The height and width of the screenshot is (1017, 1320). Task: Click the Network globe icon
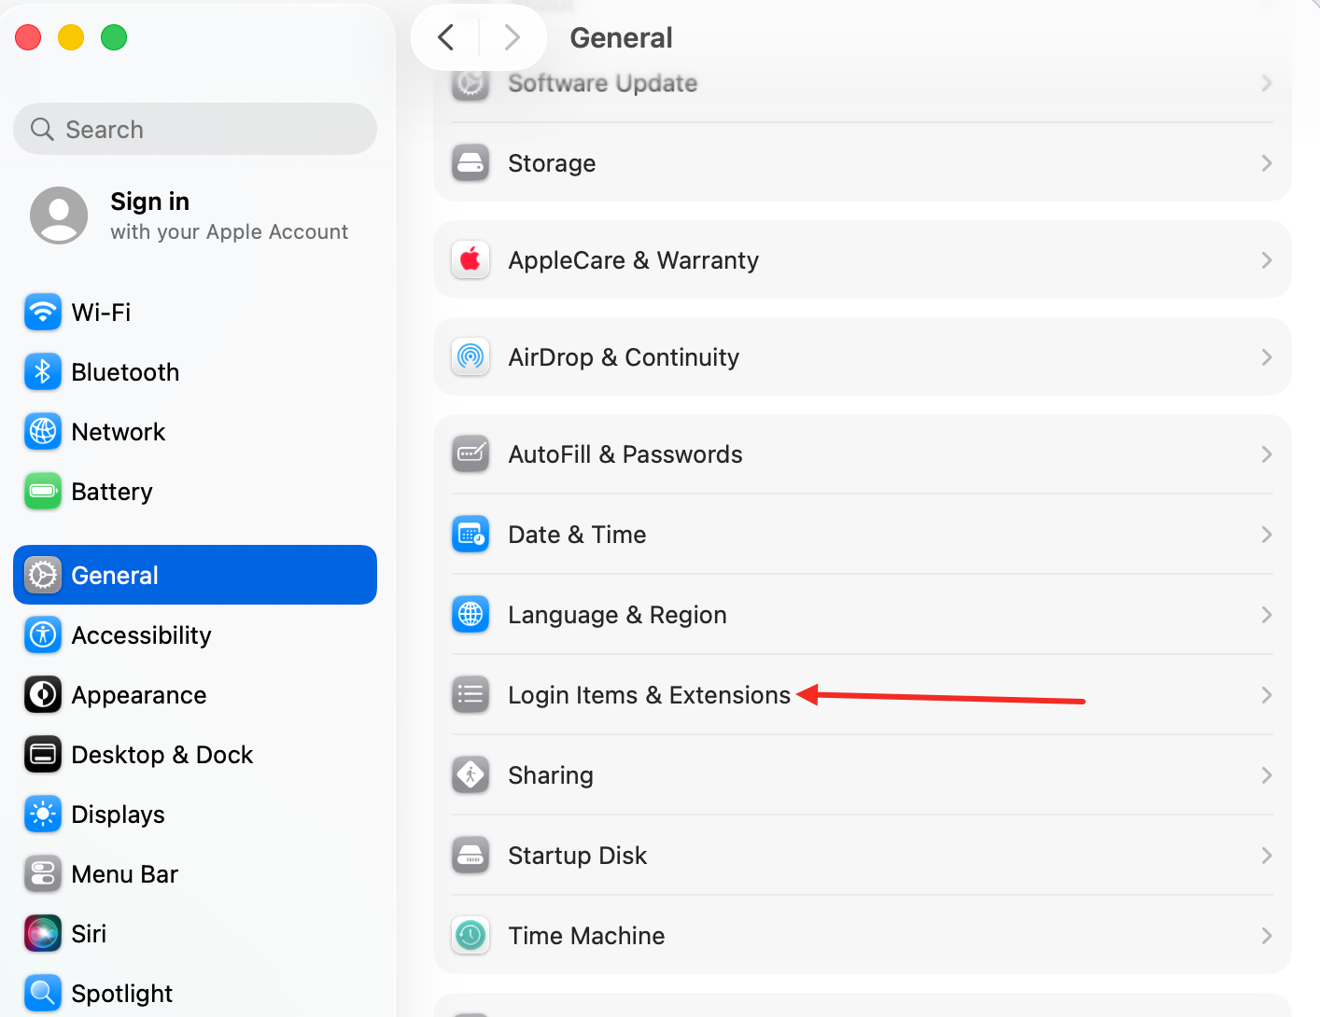click(x=43, y=432)
